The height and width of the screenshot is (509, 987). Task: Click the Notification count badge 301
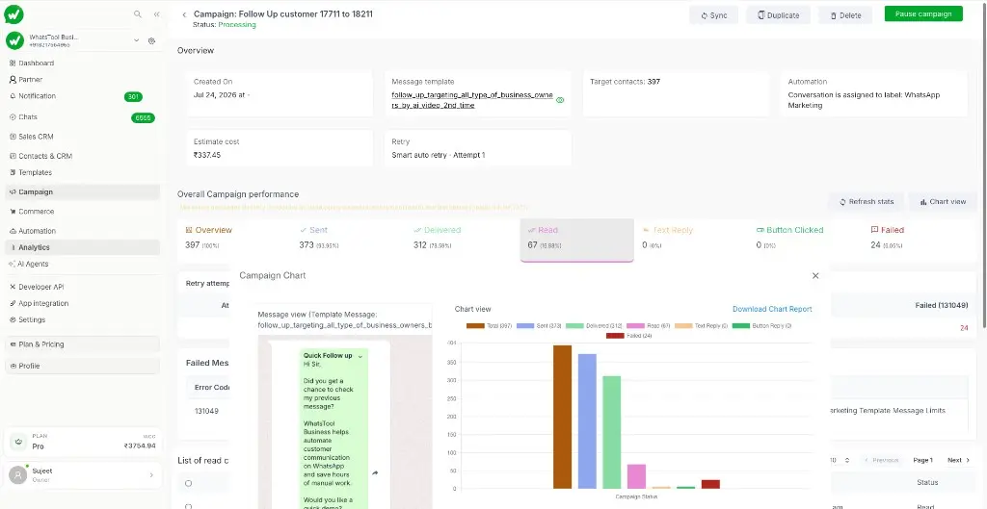[x=133, y=97]
